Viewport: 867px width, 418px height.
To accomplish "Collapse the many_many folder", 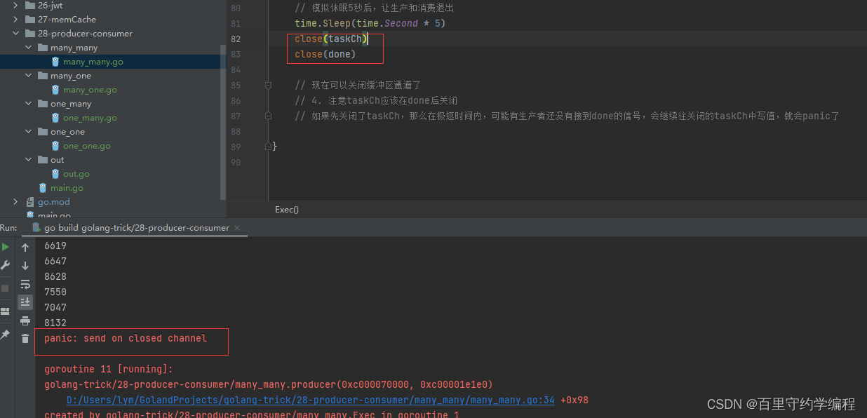I will 29,47.
